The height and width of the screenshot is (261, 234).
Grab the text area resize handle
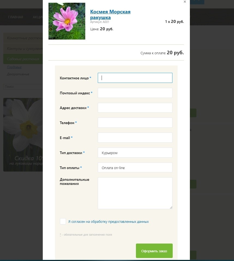tap(171, 208)
